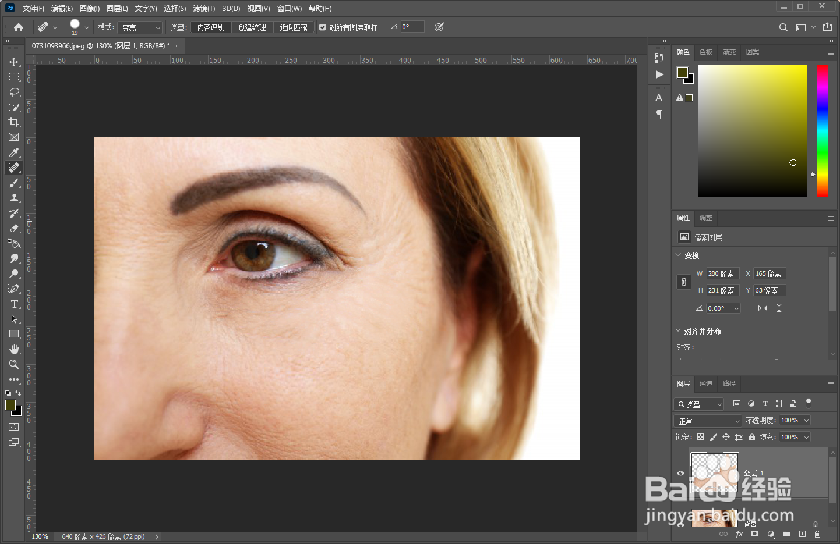The image size is (840, 544).
Task: Select the Path Selection tool
Action: click(14, 319)
